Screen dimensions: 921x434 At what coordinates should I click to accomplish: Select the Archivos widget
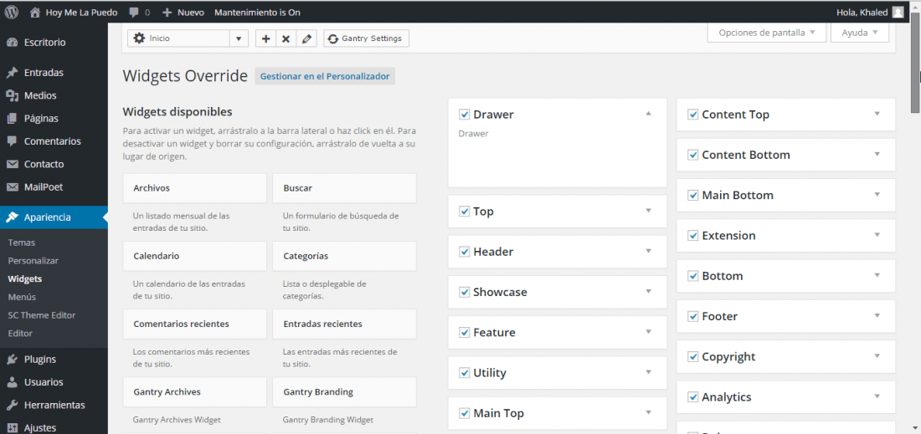pyautogui.click(x=194, y=188)
